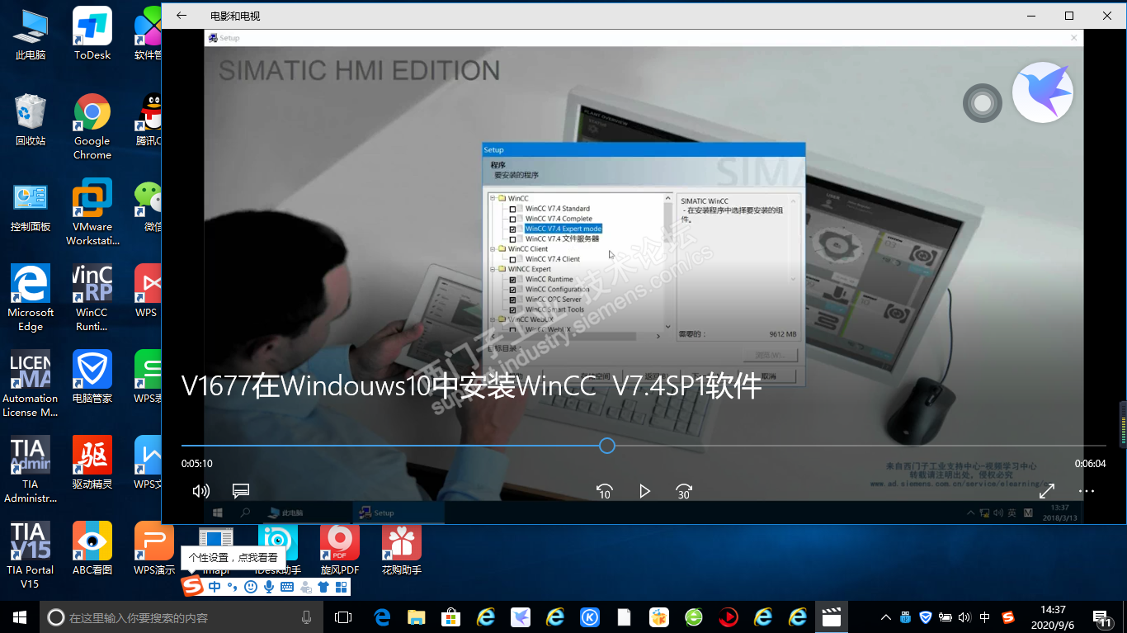The image size is (1127, 633).
Task: Select the 电脑管家 desktop shortcut
Action: click(x=92, y=378)
